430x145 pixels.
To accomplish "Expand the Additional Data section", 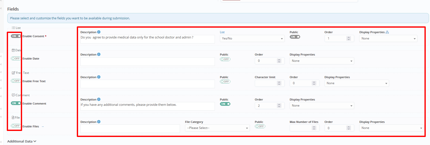I will point(22,141).
